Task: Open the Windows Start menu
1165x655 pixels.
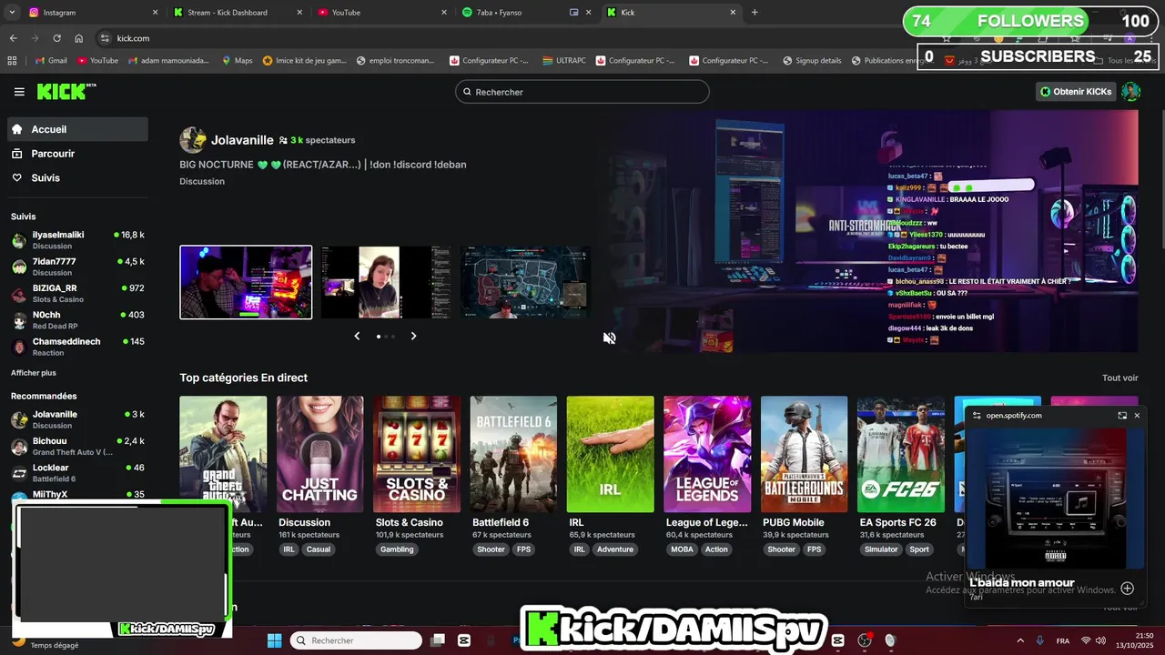Action: pos(274,640)
